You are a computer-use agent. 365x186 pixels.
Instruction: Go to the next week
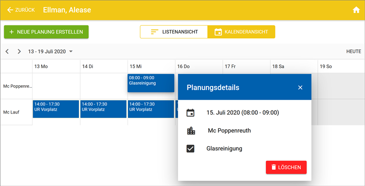click(x=19, y=52)
